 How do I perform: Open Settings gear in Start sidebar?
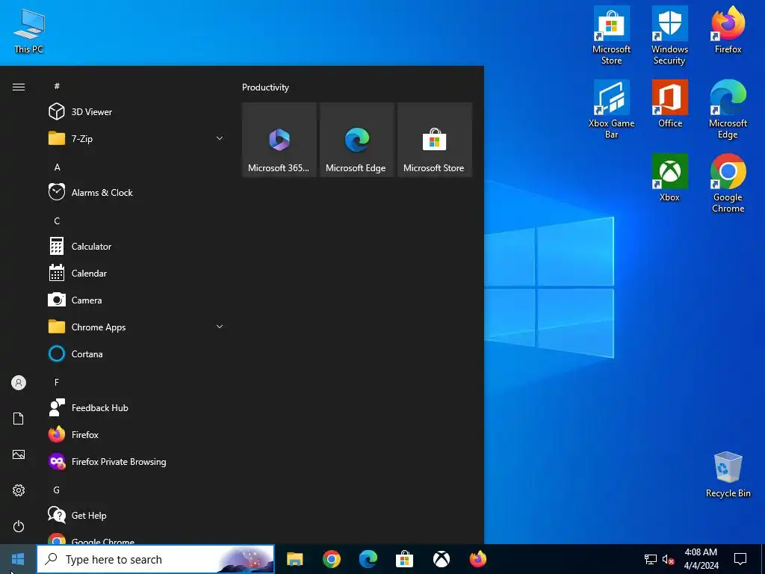[19, 490]
